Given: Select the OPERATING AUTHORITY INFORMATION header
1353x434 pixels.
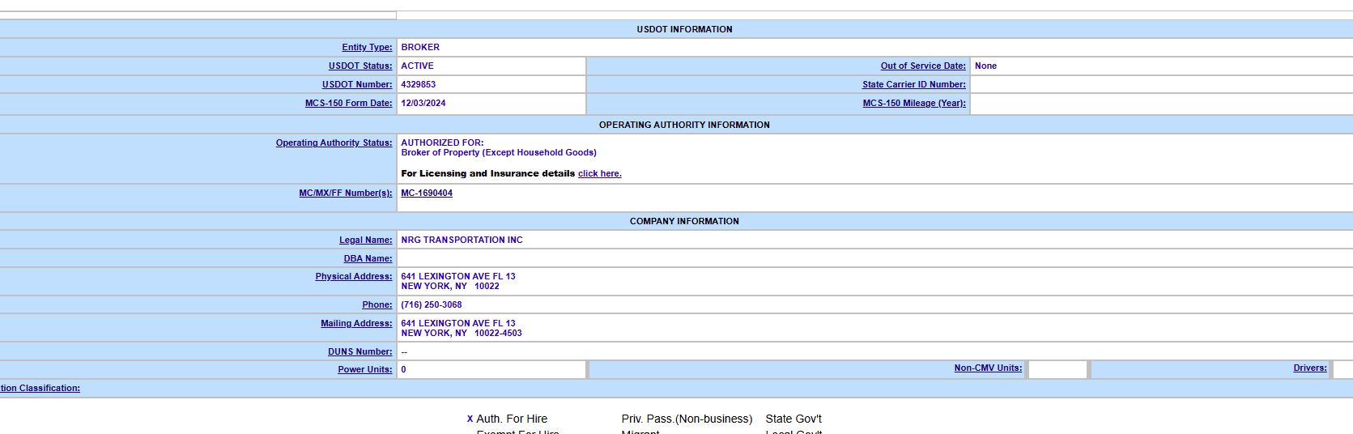Looking at the screenshot, I should click(x=684, y=126).
